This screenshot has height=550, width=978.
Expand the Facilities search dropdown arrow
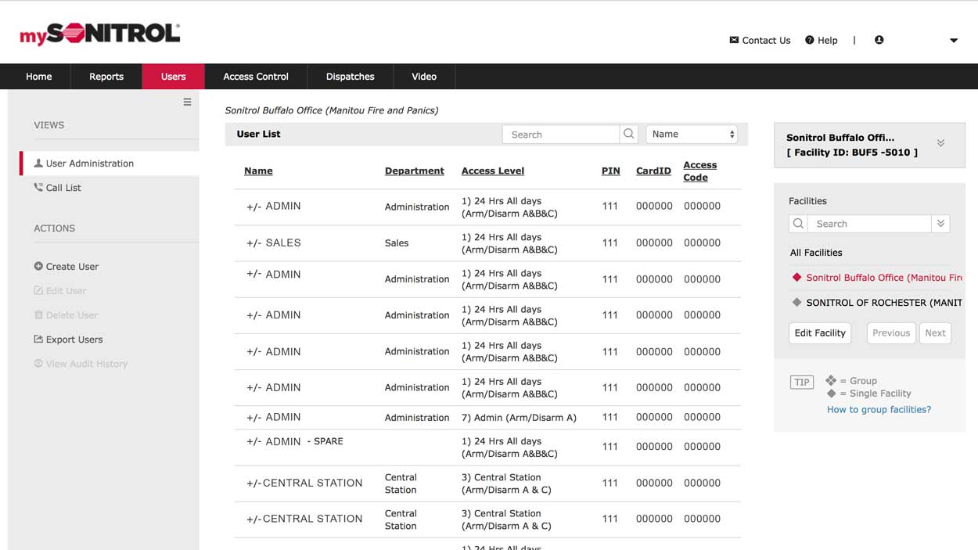click(x=941, y=224)
